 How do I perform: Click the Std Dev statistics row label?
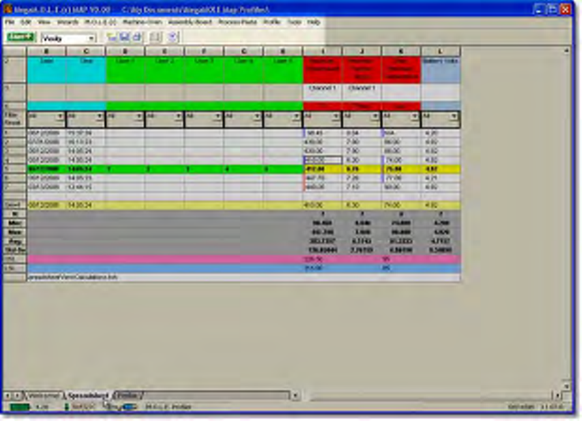(x=14, y=250)
